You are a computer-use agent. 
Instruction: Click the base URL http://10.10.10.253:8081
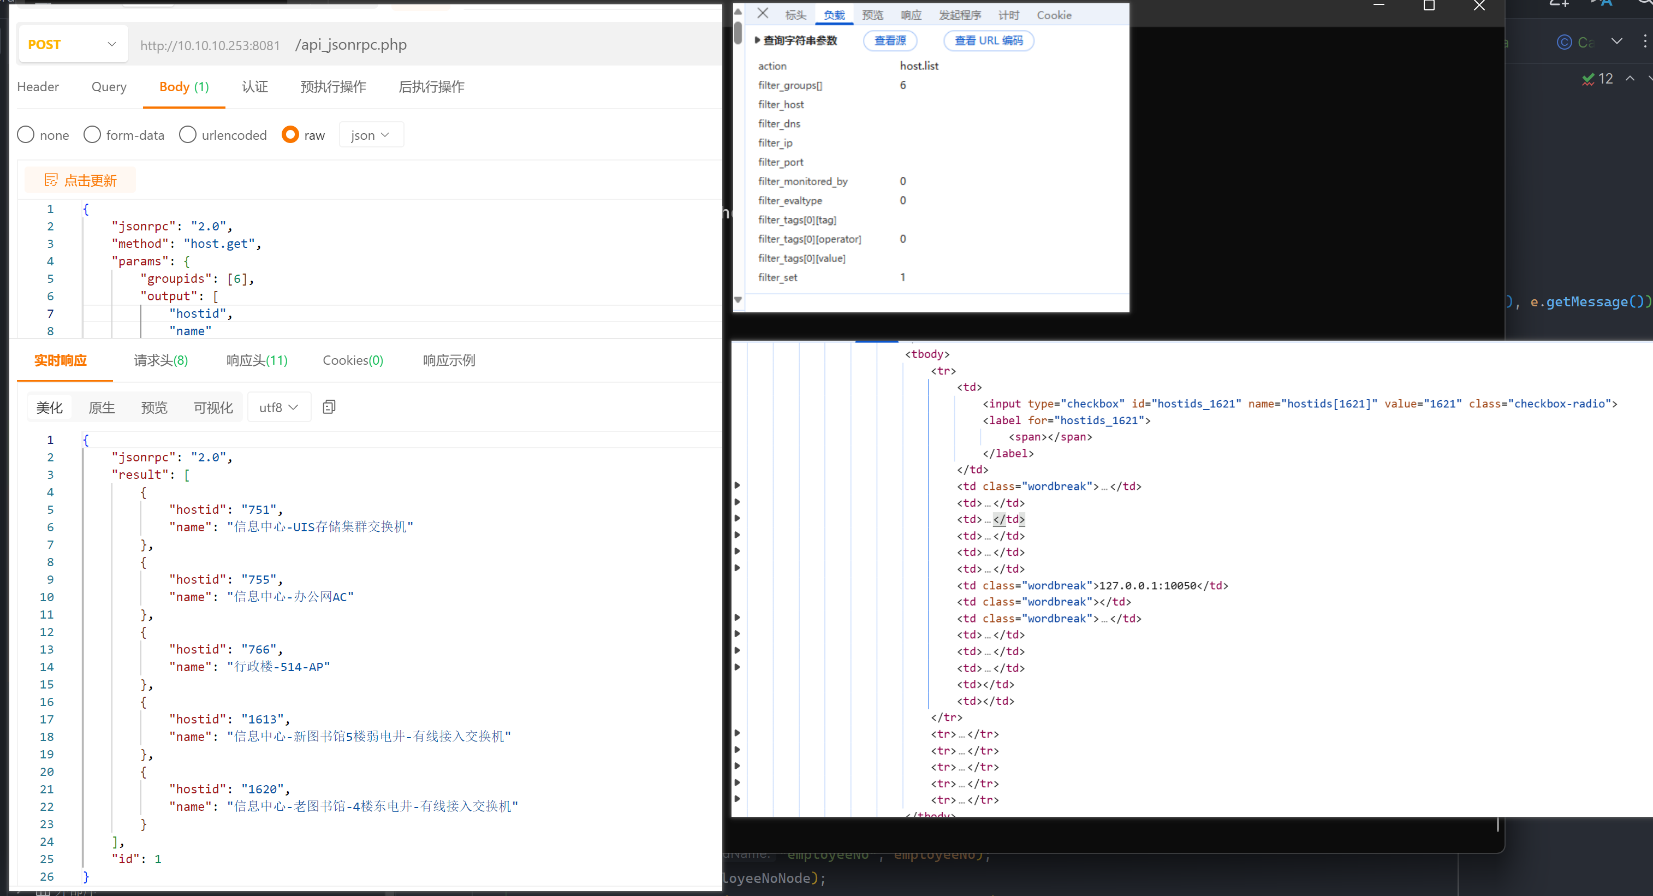coord(211,45)
